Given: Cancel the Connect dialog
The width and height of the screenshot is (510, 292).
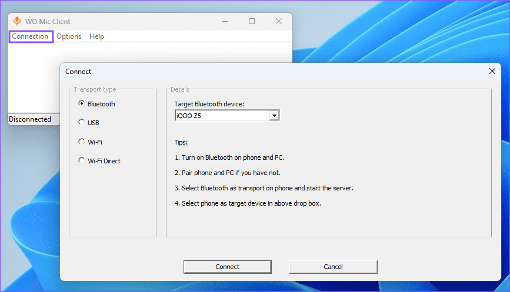Looking at the screenshot, I should pos(334,267).
